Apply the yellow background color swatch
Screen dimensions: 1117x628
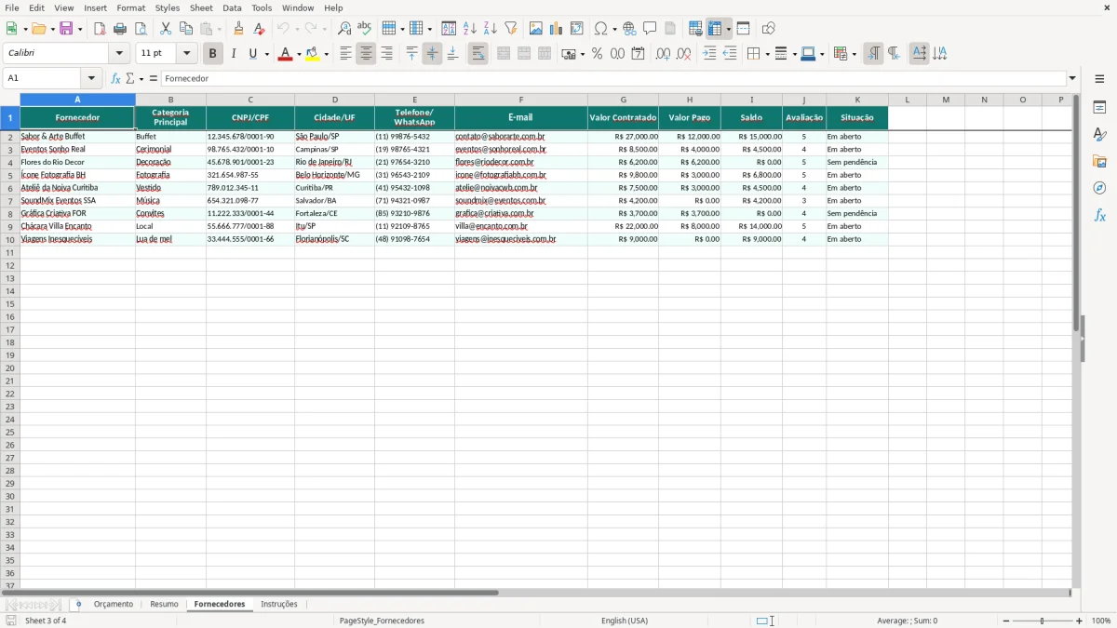click(313, 54)
